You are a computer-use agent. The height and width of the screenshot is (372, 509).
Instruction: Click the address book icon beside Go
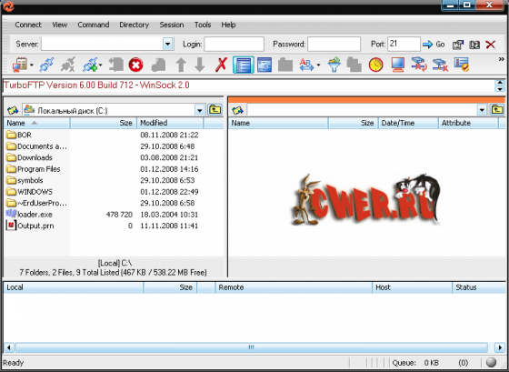click(x=474, y=45)
